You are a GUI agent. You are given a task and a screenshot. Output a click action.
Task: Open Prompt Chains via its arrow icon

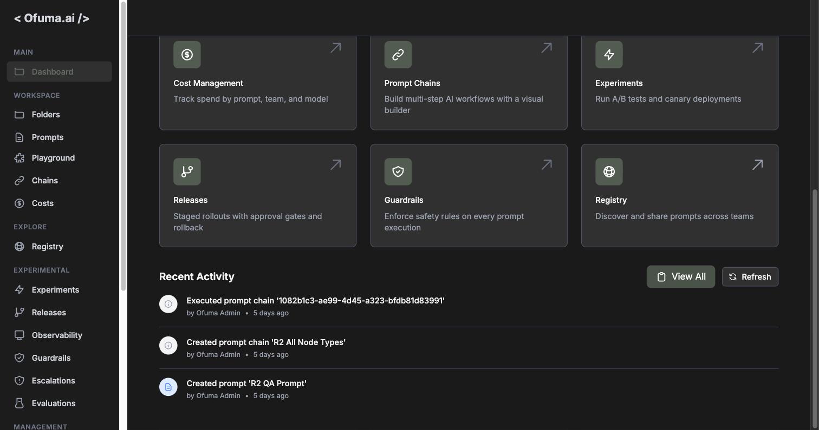click(x=547, y=48)
